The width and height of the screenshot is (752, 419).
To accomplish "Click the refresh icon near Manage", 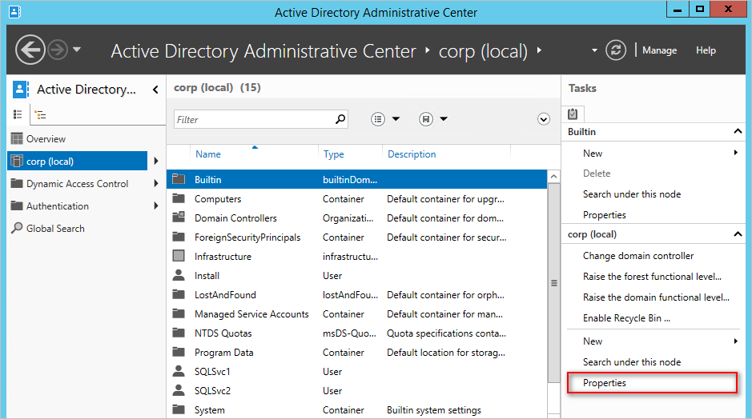I will 616,50.
